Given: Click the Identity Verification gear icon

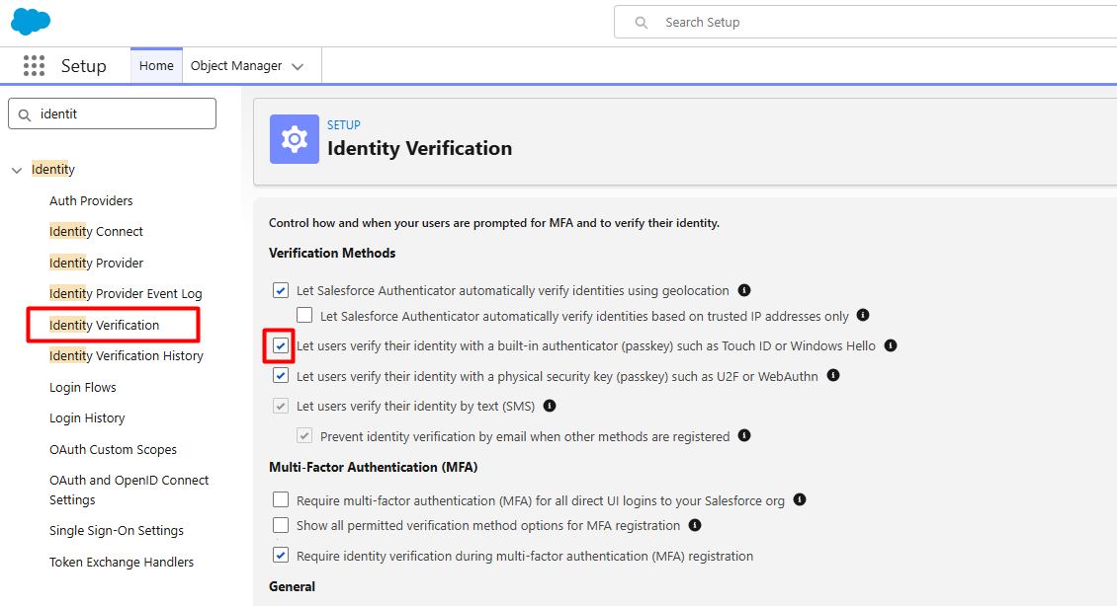Looking at the screenshot, I should pyautogui.click(x=295, y=139).
